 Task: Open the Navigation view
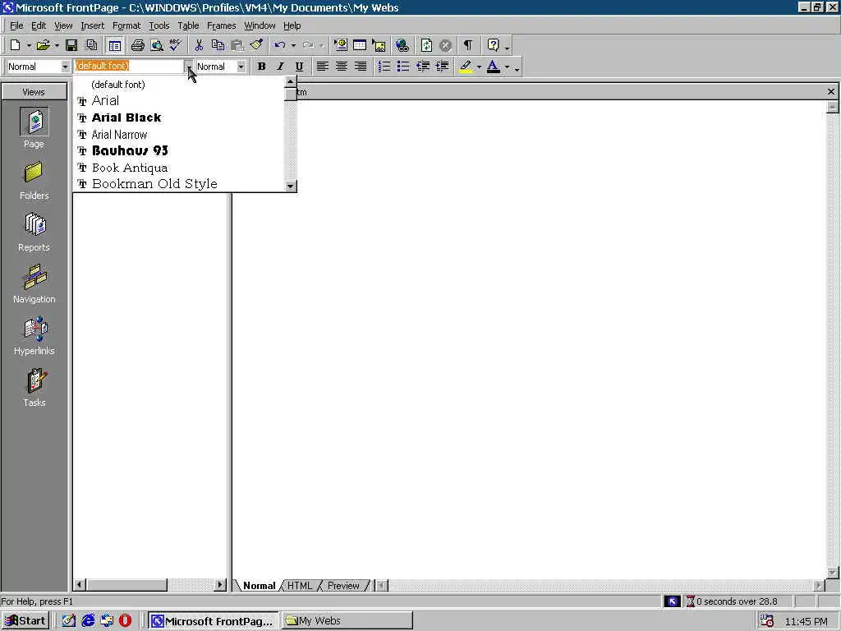(x=34, y=283)
